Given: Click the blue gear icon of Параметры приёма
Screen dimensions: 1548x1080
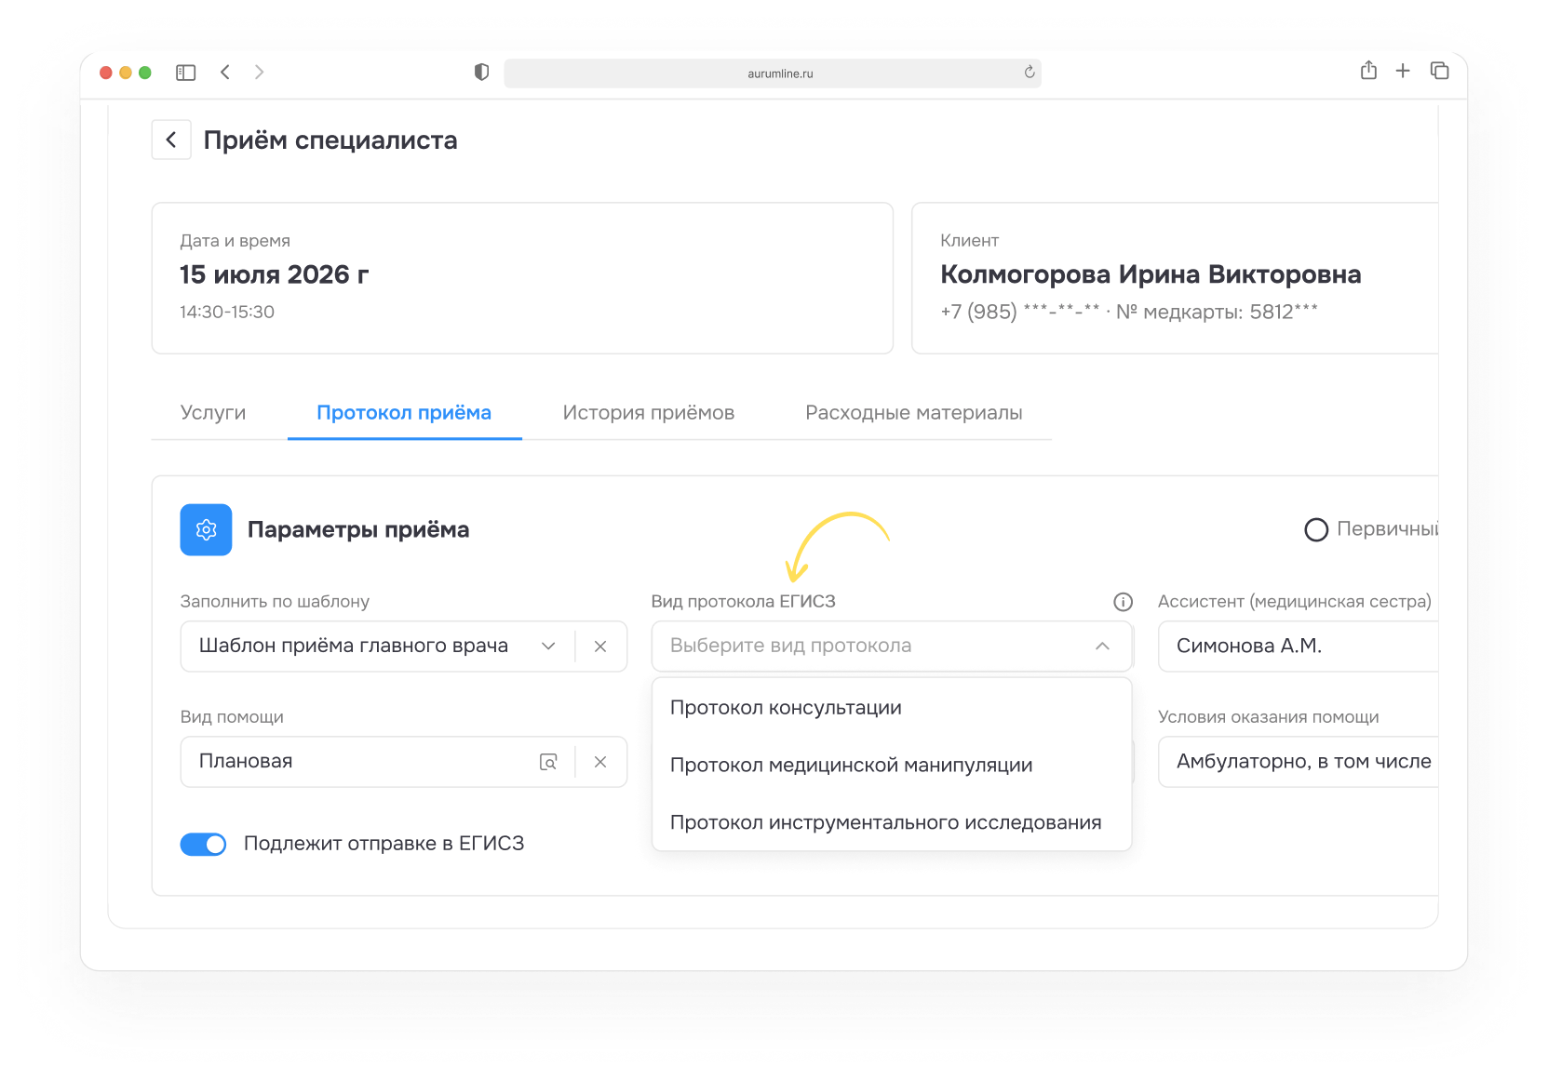Looking at the screenshot, I should pos(206,529).
